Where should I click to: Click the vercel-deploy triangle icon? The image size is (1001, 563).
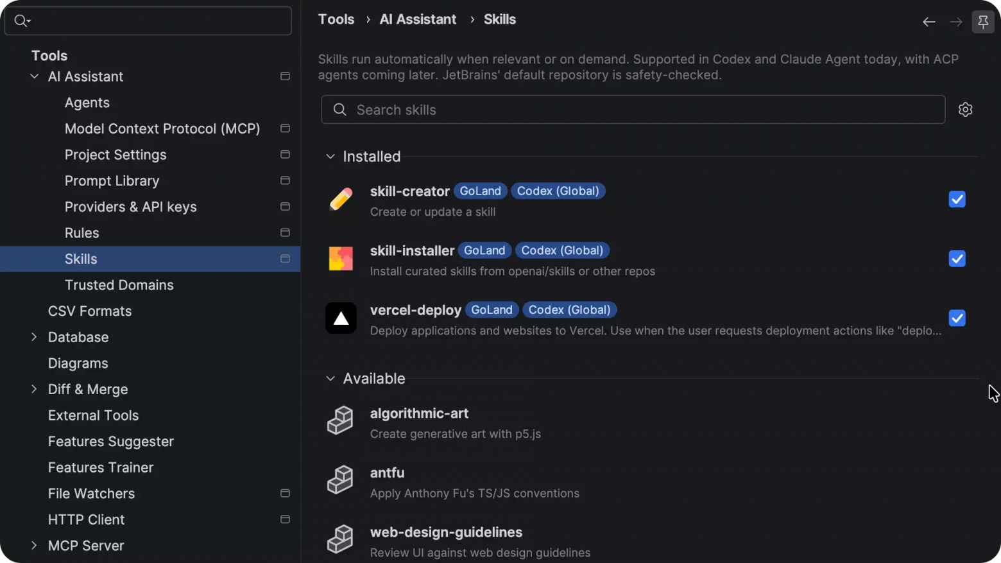click(341, 318)
